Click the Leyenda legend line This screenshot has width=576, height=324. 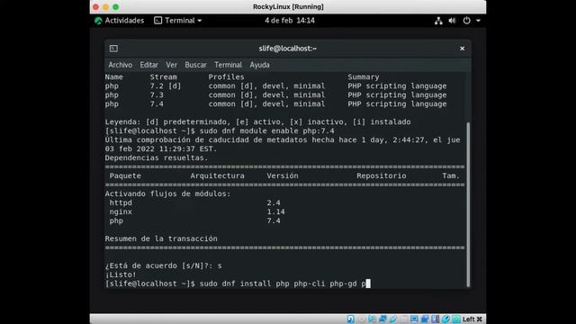click(258, 122)
